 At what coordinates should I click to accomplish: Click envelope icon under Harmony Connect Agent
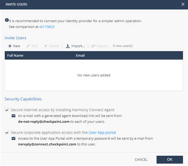13,116
